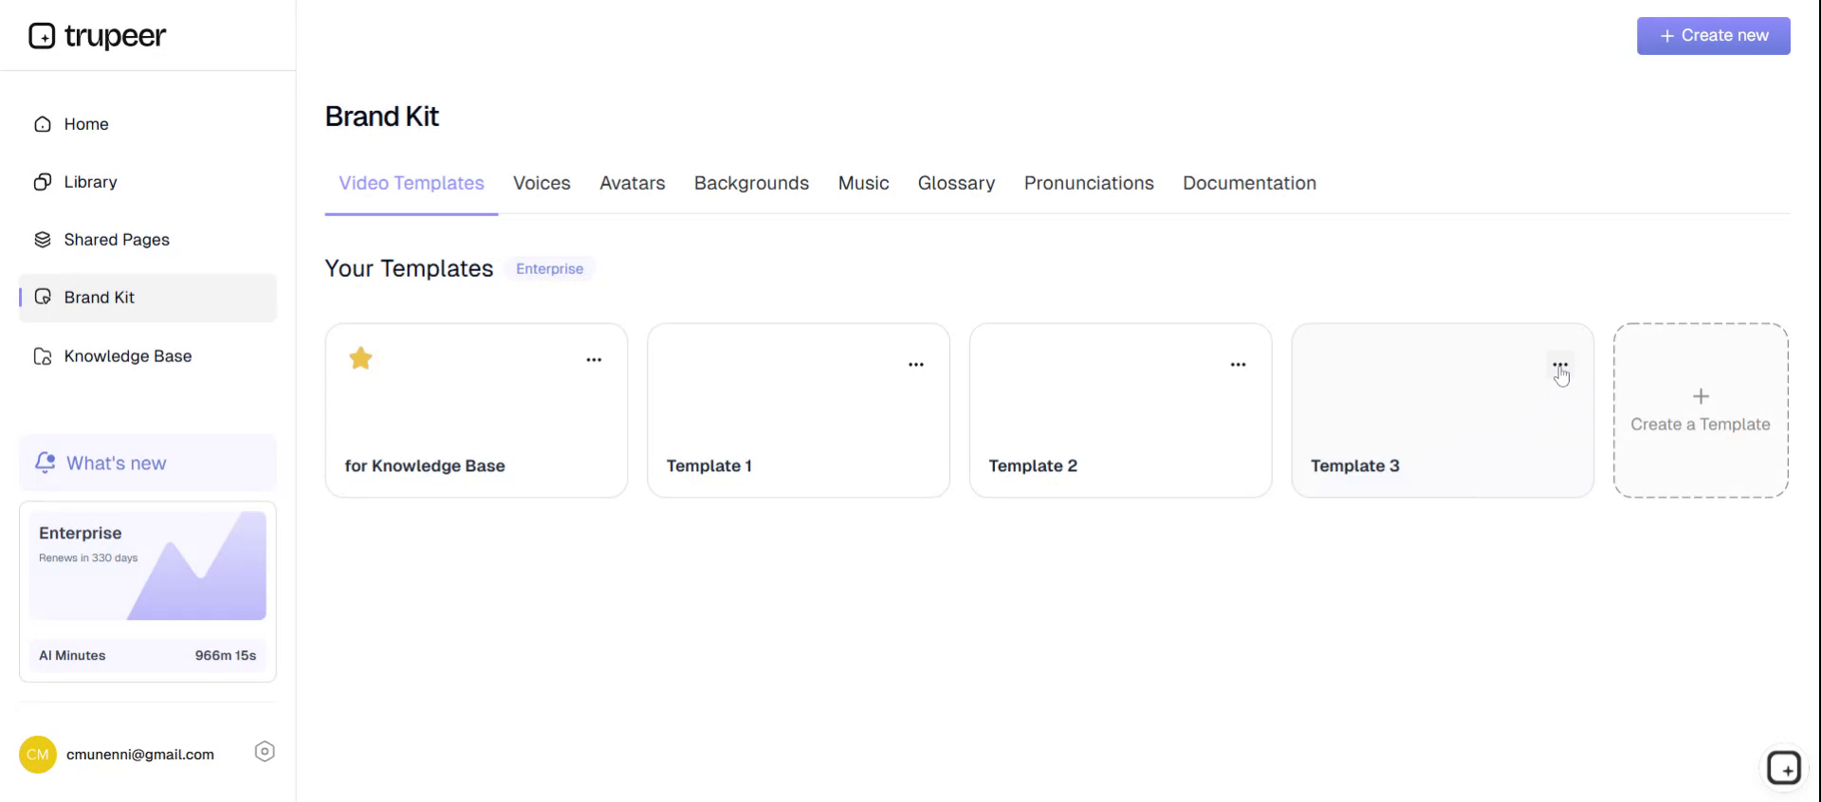Open options menu for Knowledge Base template
1821x802 pixels.
click(594, 360)
